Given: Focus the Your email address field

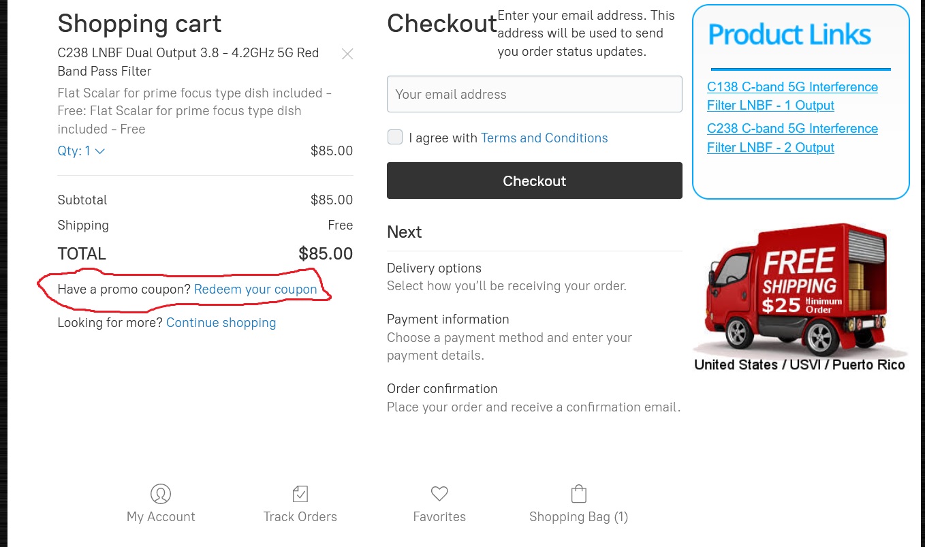Looking at the screenshot, I should [x=534, y=94].
